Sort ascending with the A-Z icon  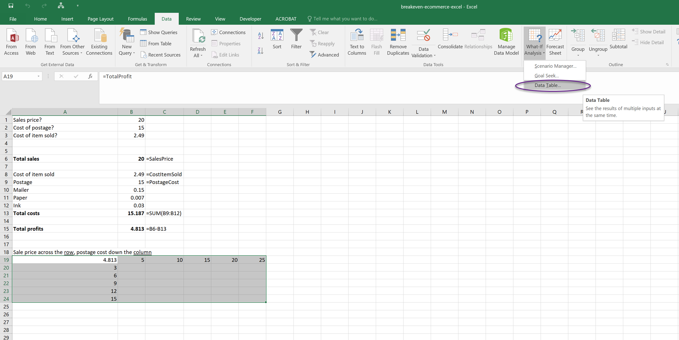pos(260,36)
